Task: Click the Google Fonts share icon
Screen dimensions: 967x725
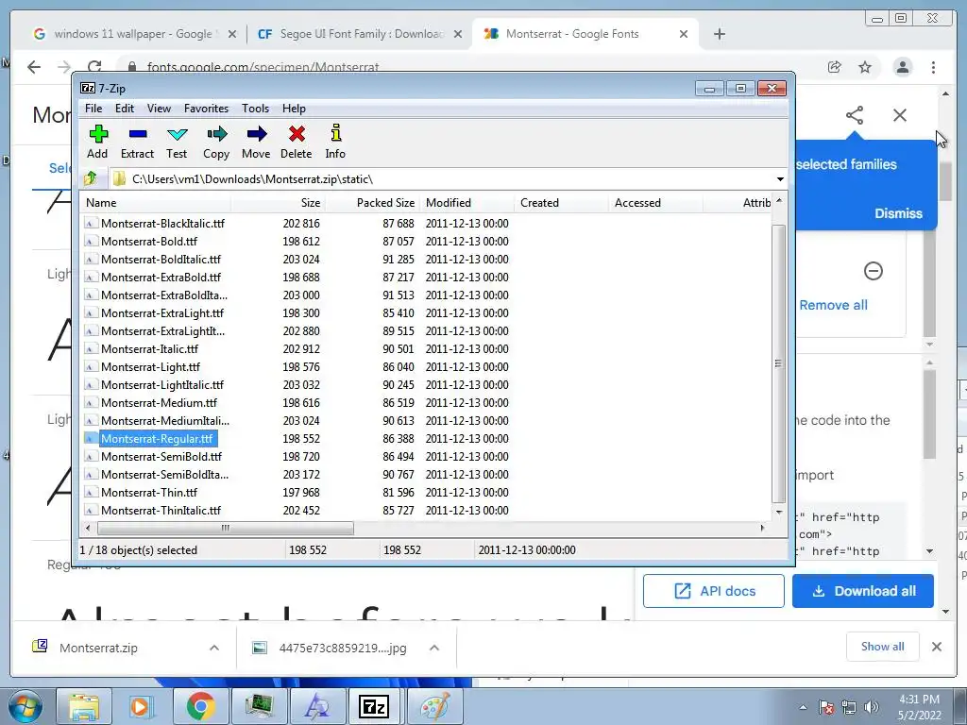Action: [855, 115]
